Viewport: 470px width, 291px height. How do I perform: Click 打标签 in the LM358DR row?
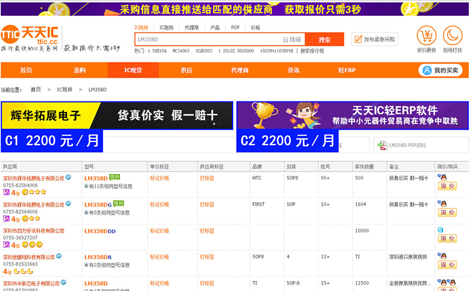(x=207, y=257)
